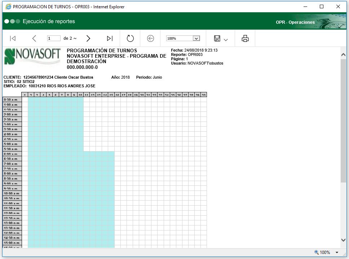
Task: Minimize the Internet Explorer window
Action: [305, 7]
